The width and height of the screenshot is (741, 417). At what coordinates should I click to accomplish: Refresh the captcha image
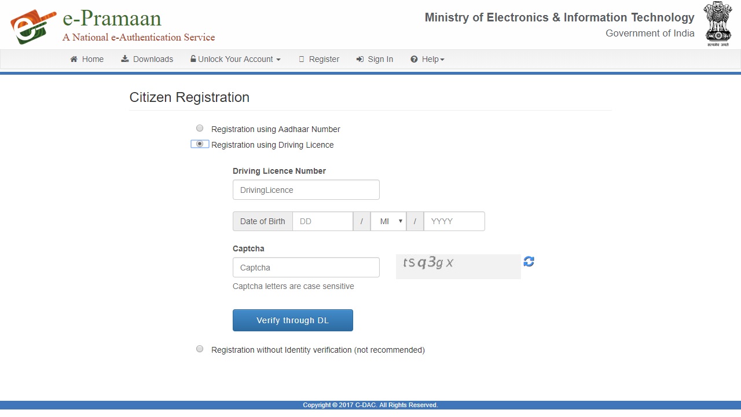(x=529, y=261)
